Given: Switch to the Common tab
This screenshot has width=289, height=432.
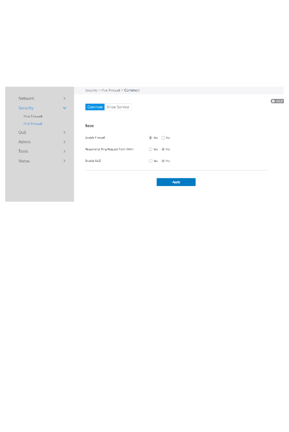Looking at the screenshot, I should [x=95, y=107].
